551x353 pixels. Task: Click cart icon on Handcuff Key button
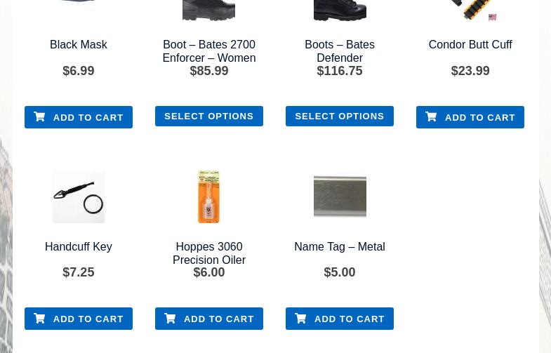40,319
